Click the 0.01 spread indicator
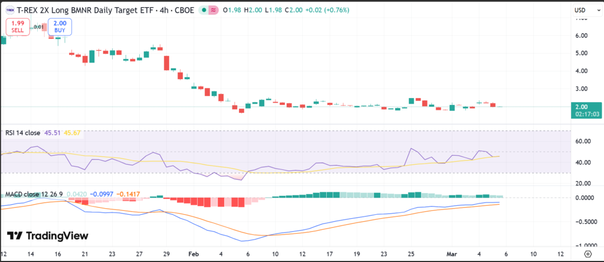 coord(38,27)
